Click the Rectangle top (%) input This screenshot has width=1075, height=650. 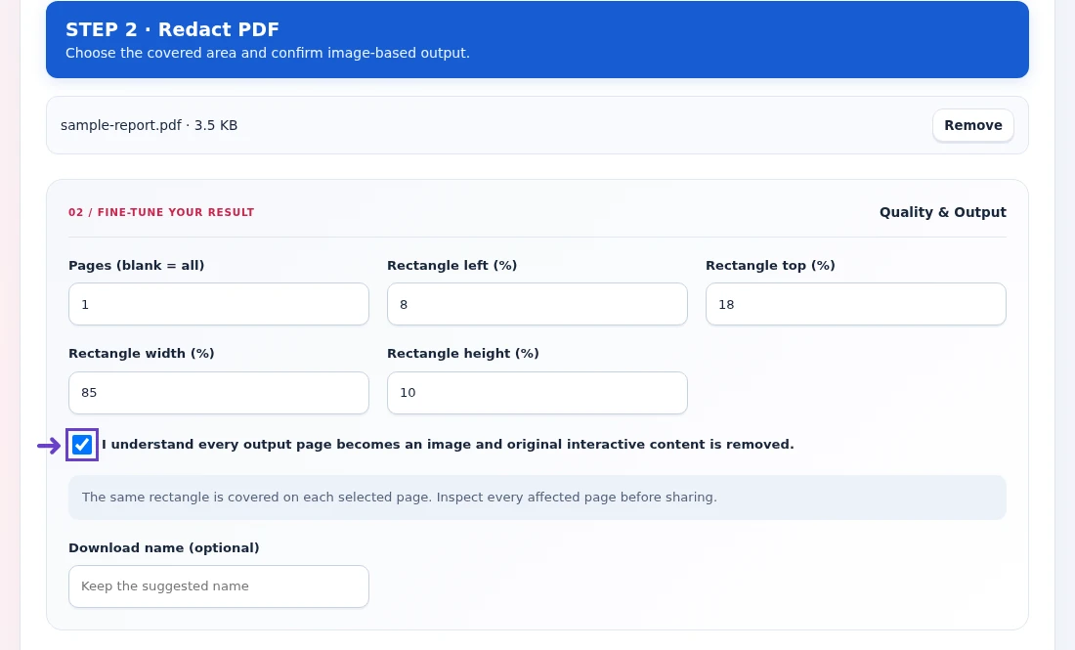tap(856, 304)
